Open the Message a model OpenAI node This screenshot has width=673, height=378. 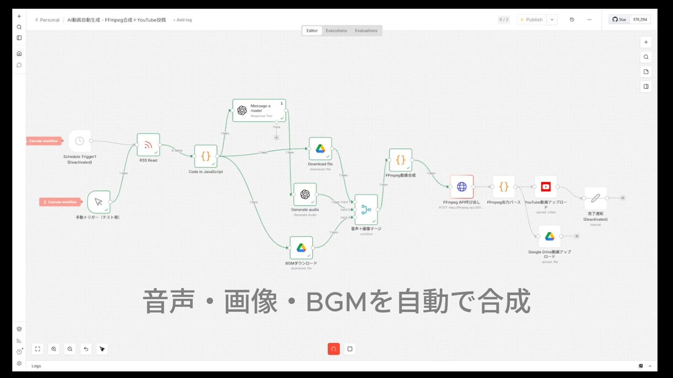(259, 110)
